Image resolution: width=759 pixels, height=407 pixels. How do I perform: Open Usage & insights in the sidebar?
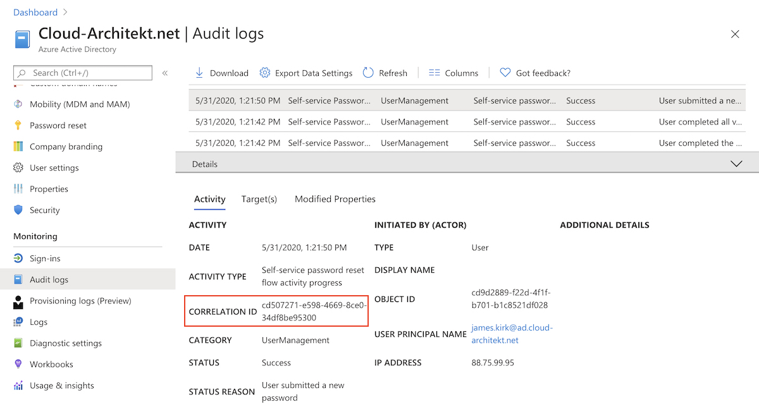[62, 386]
